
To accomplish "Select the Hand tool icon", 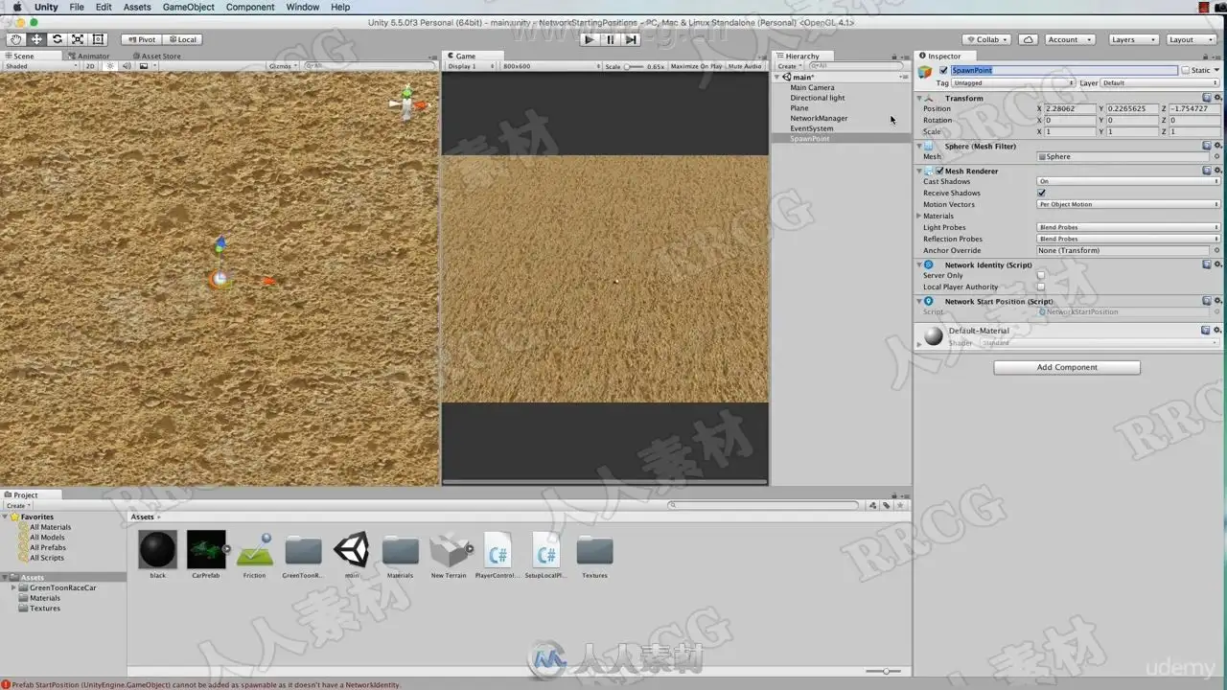I will [15, 39].
